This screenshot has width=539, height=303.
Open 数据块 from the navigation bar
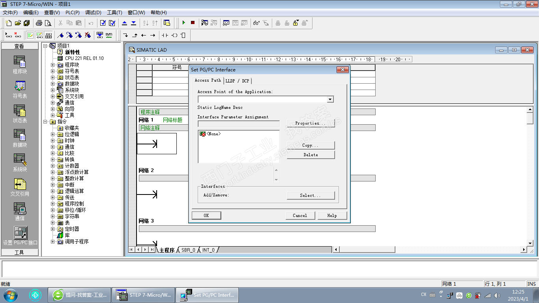[x=20, y=138]
